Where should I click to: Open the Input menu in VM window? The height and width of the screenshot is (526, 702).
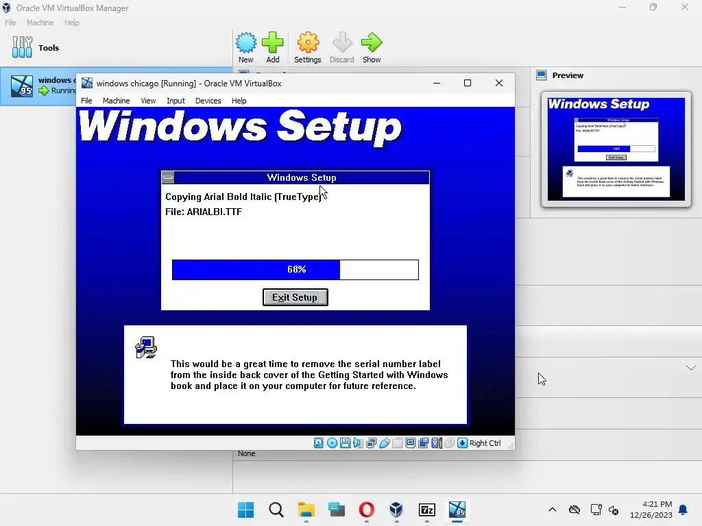click(175, 101)
